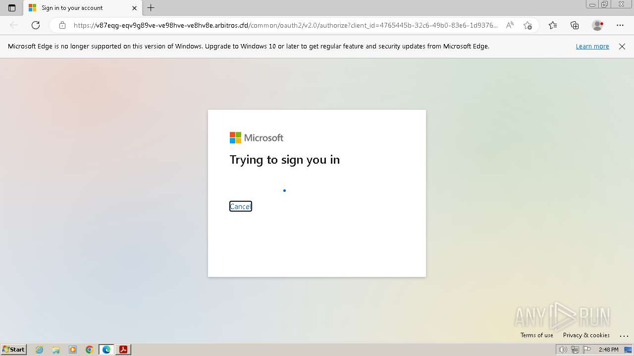The image size is (634, 356).
Task: Click the Microsoft logo
Action: [x=257, y=138]
